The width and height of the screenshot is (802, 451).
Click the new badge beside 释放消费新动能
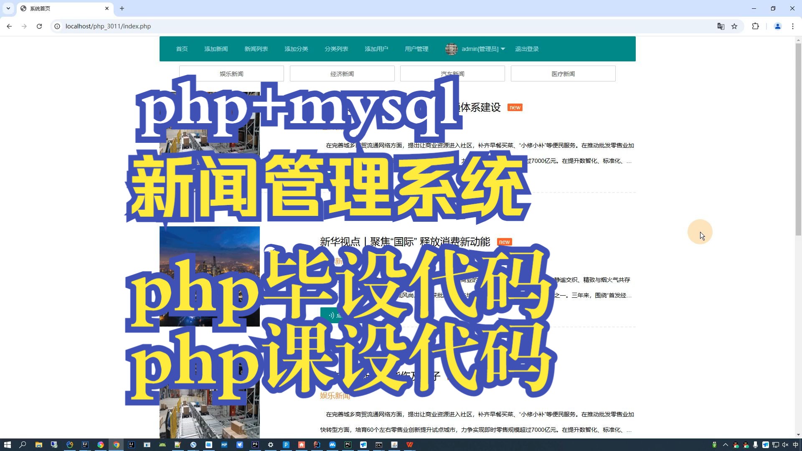click(x=504, y=242)
